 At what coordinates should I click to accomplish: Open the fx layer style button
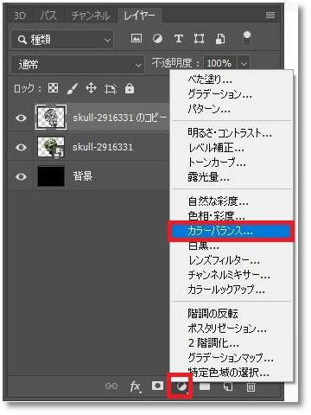pyautogui.click(x=135, y=386)
